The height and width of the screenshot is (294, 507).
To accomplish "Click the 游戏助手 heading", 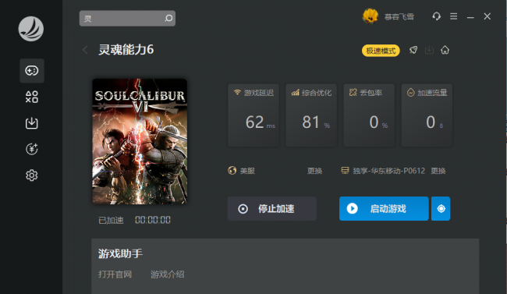I will click(120, 253).
